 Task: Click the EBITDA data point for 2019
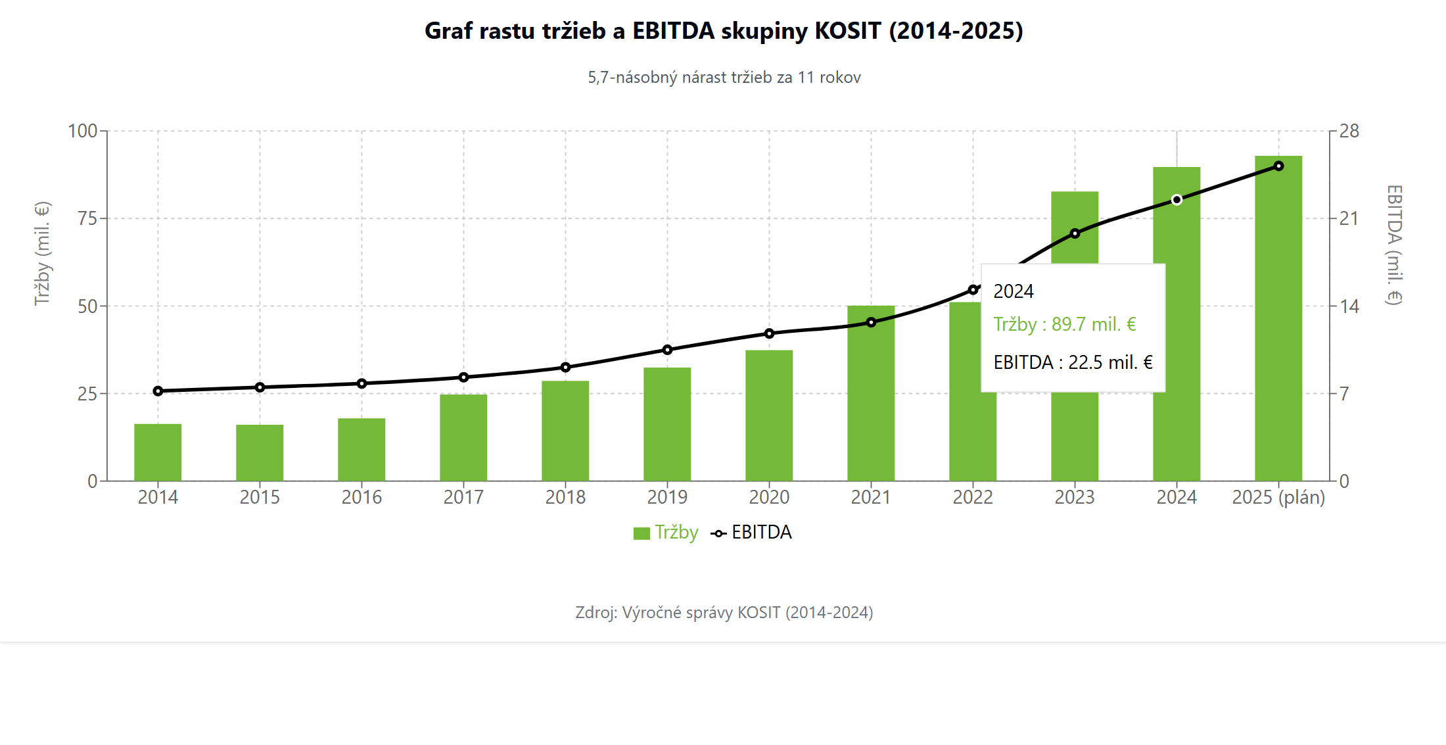(x=667, y=350)
